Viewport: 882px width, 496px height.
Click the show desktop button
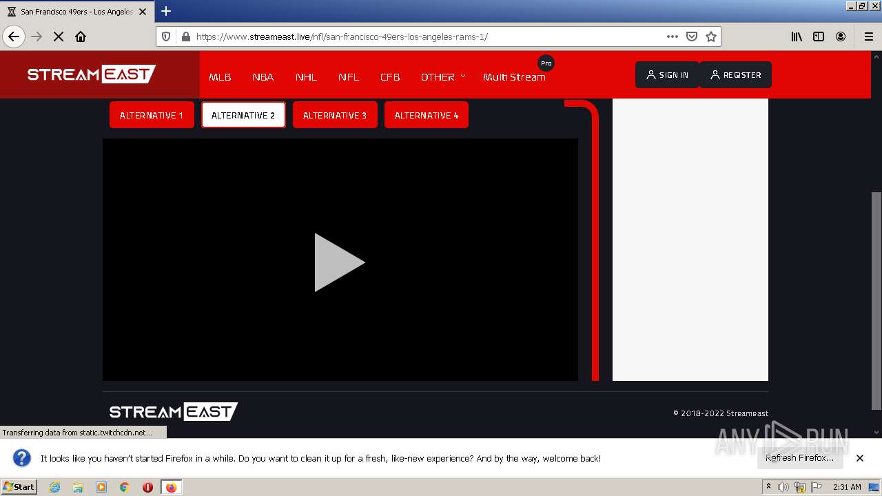coord(874,487)
